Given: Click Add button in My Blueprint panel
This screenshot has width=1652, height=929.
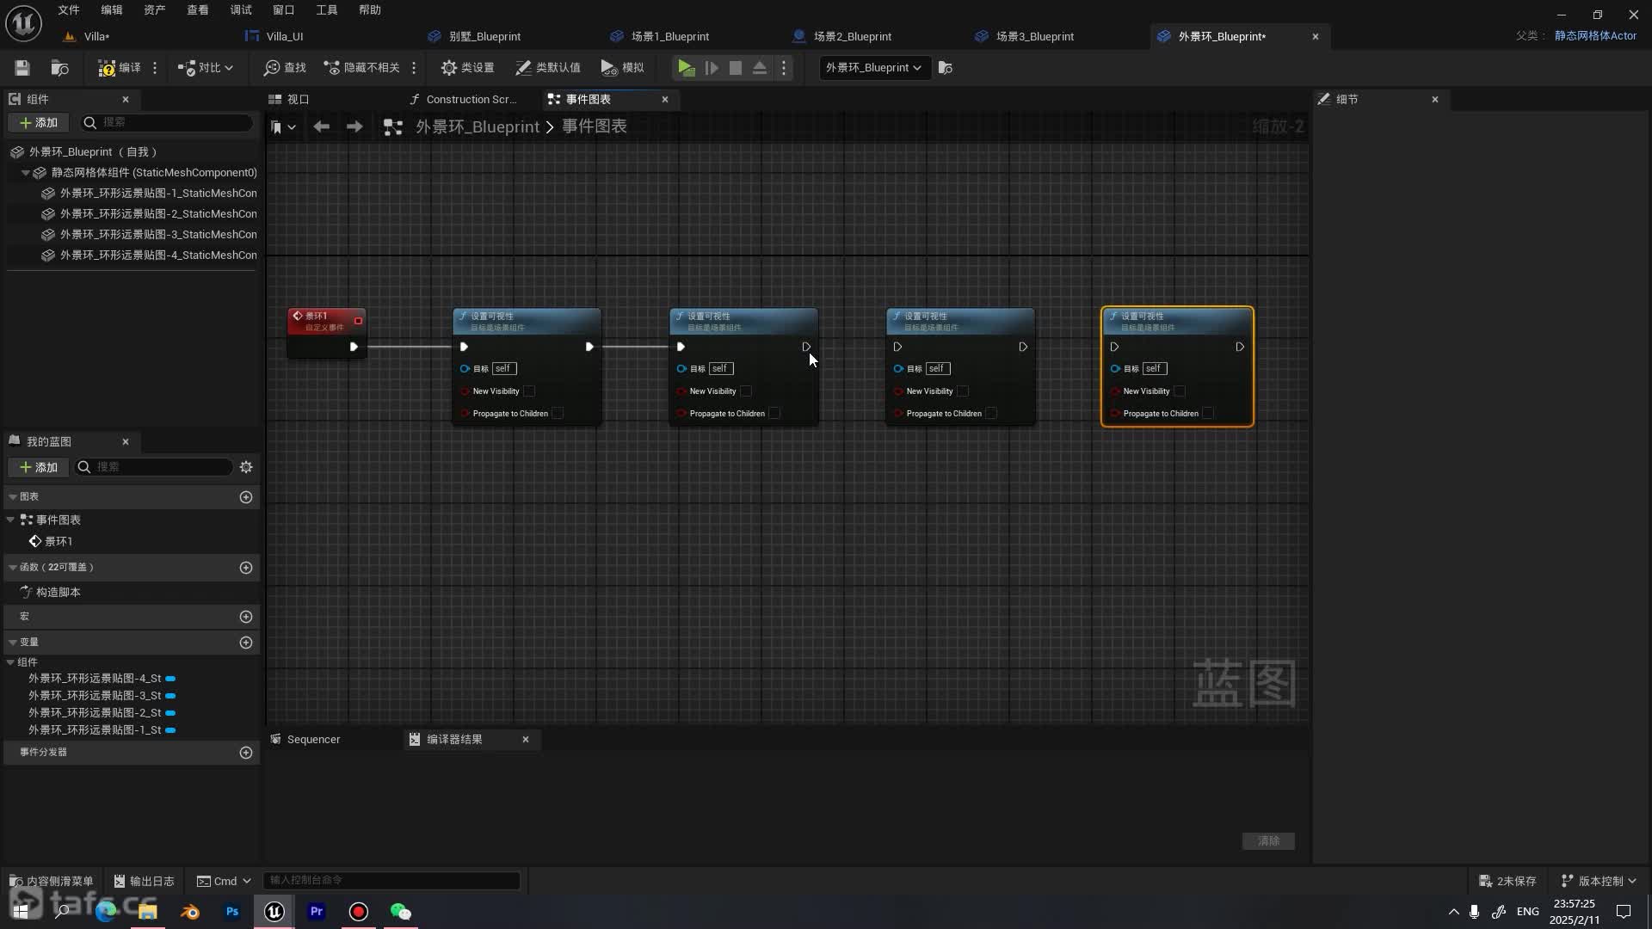Looking at the screenshot, I should pyautogui.click(x=39, y=467).
